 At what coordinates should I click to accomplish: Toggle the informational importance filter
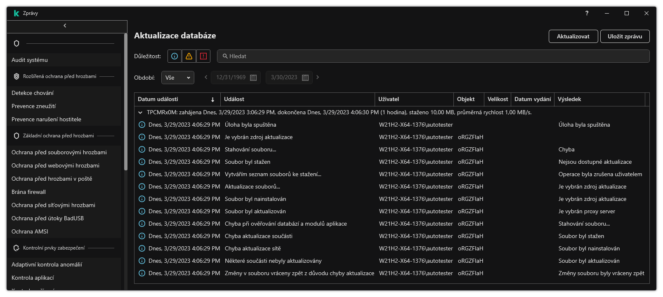pos(175,56)
